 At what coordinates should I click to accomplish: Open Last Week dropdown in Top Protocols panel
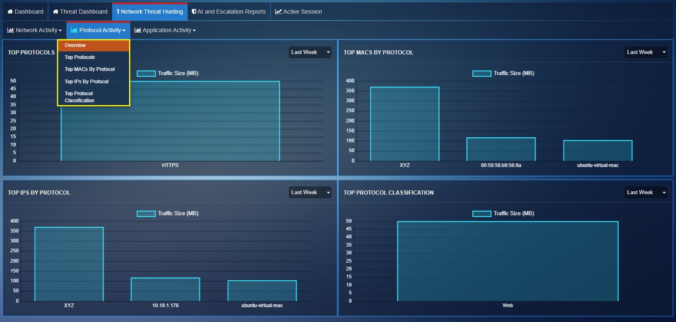(310, 52)
